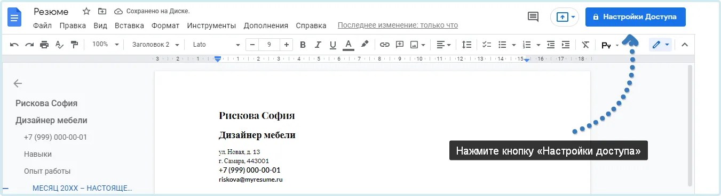
Task: Expand numbered list style arrow
Action: pyautogui.click(x=538, y=45)
